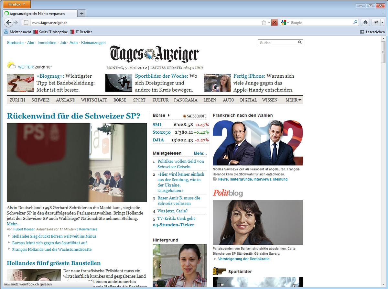
Task: Click the Meistbesucht bookmark icon
Action: [x=5, y=32]
